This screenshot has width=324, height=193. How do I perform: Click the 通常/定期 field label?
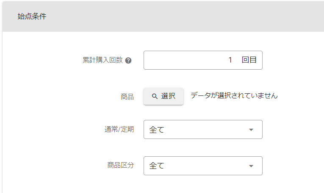(119, 130)
